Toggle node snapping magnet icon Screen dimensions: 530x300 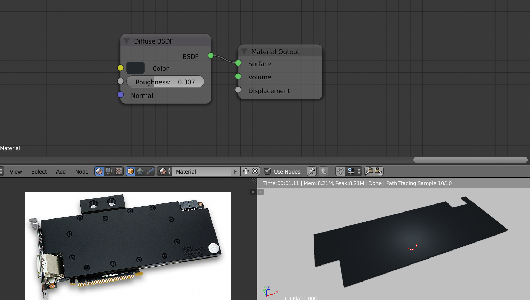340,171
